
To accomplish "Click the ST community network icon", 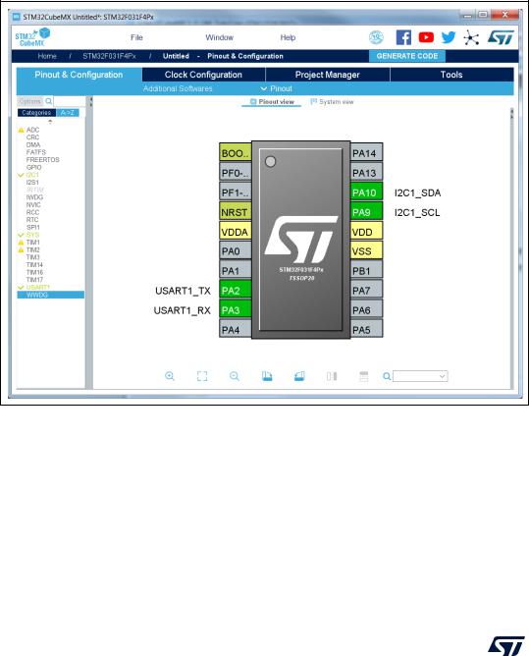I will [x=471, y=37].
